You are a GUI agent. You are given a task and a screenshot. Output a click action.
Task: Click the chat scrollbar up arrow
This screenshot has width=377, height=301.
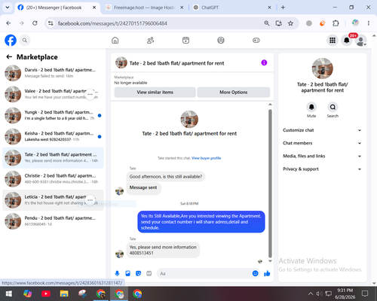pyautogui.click(x=270, y=105)
